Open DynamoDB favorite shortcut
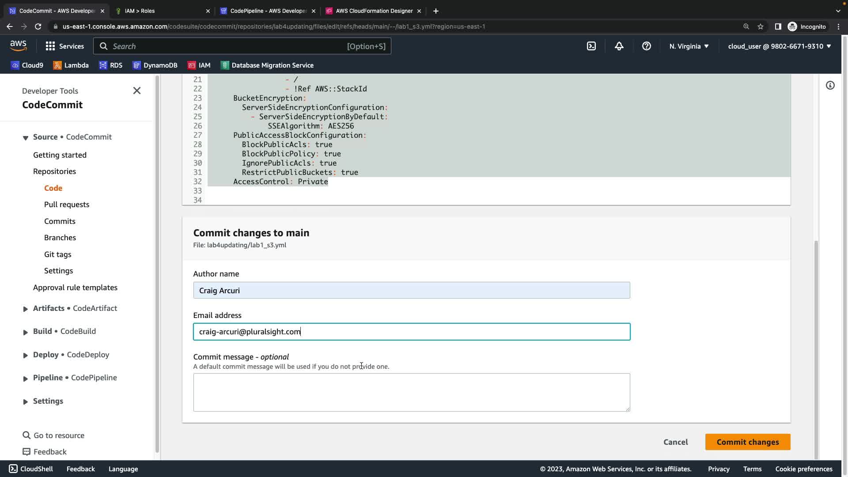 [x=155, y=65]
